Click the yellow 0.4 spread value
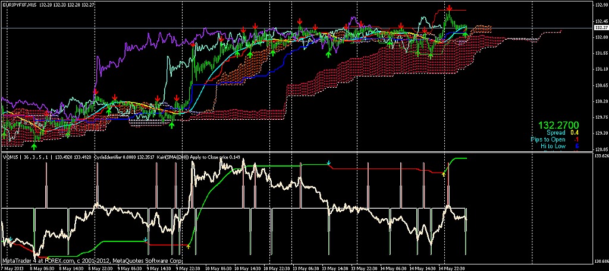The height and width of the screenshot is (271, 609). [x=575, y=132]
